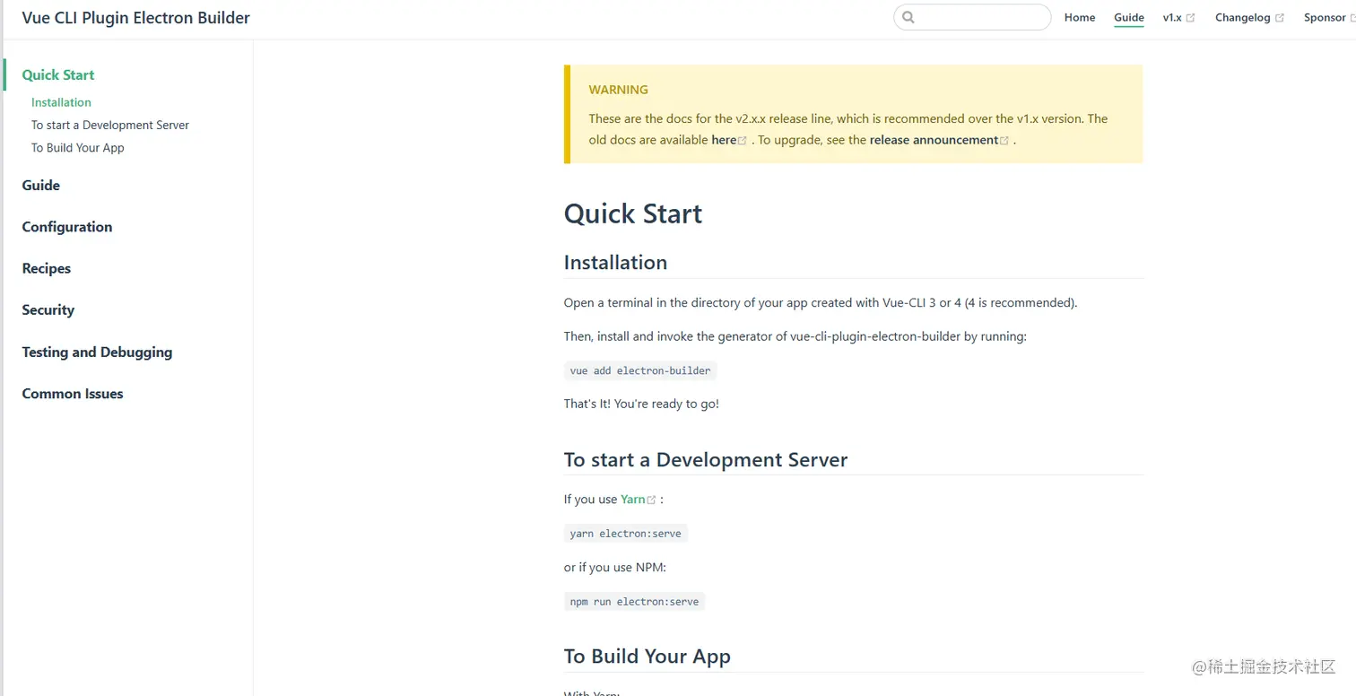The image size is (1356, 696).
Task: Expand the Configuration sidebar section
Action: (x=67, y=227)
